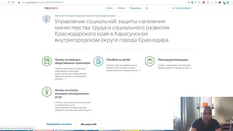Click the key icon by Личный кабинет

click(173, 8)
